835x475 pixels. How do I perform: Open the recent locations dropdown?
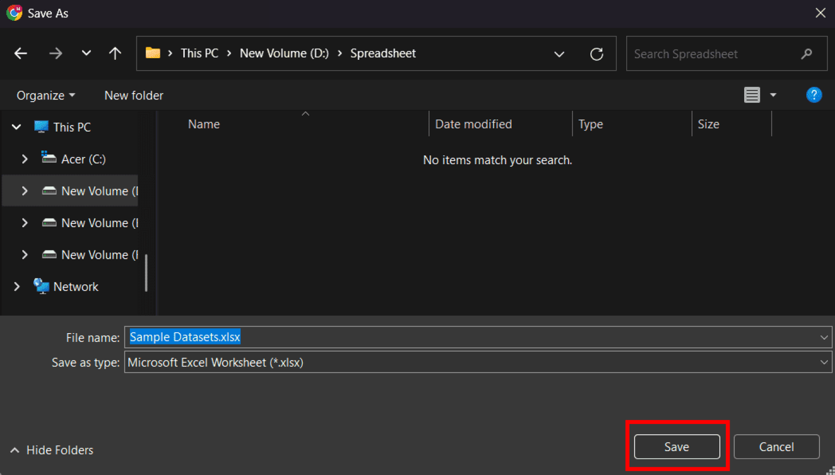coord(86,53)
